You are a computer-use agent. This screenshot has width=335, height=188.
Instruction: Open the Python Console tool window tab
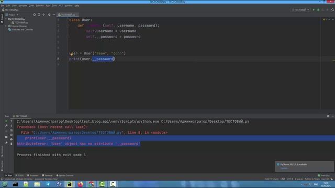click(65, 175)
